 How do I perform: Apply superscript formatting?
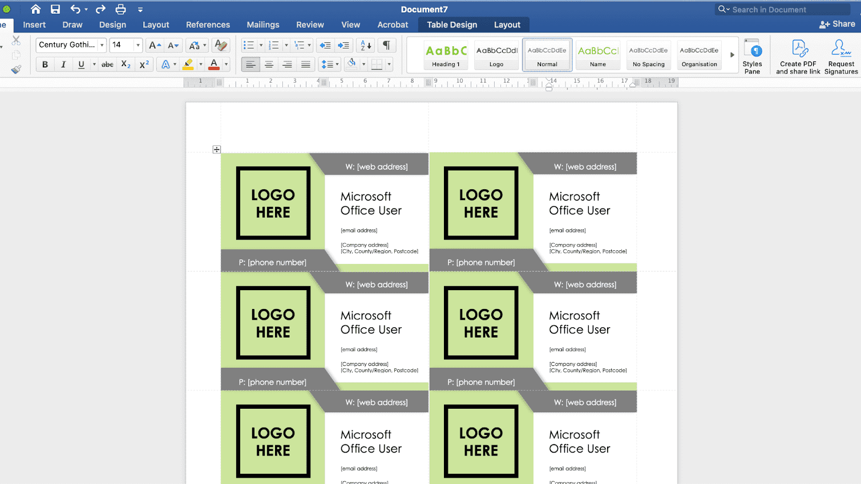click(144, 64)
